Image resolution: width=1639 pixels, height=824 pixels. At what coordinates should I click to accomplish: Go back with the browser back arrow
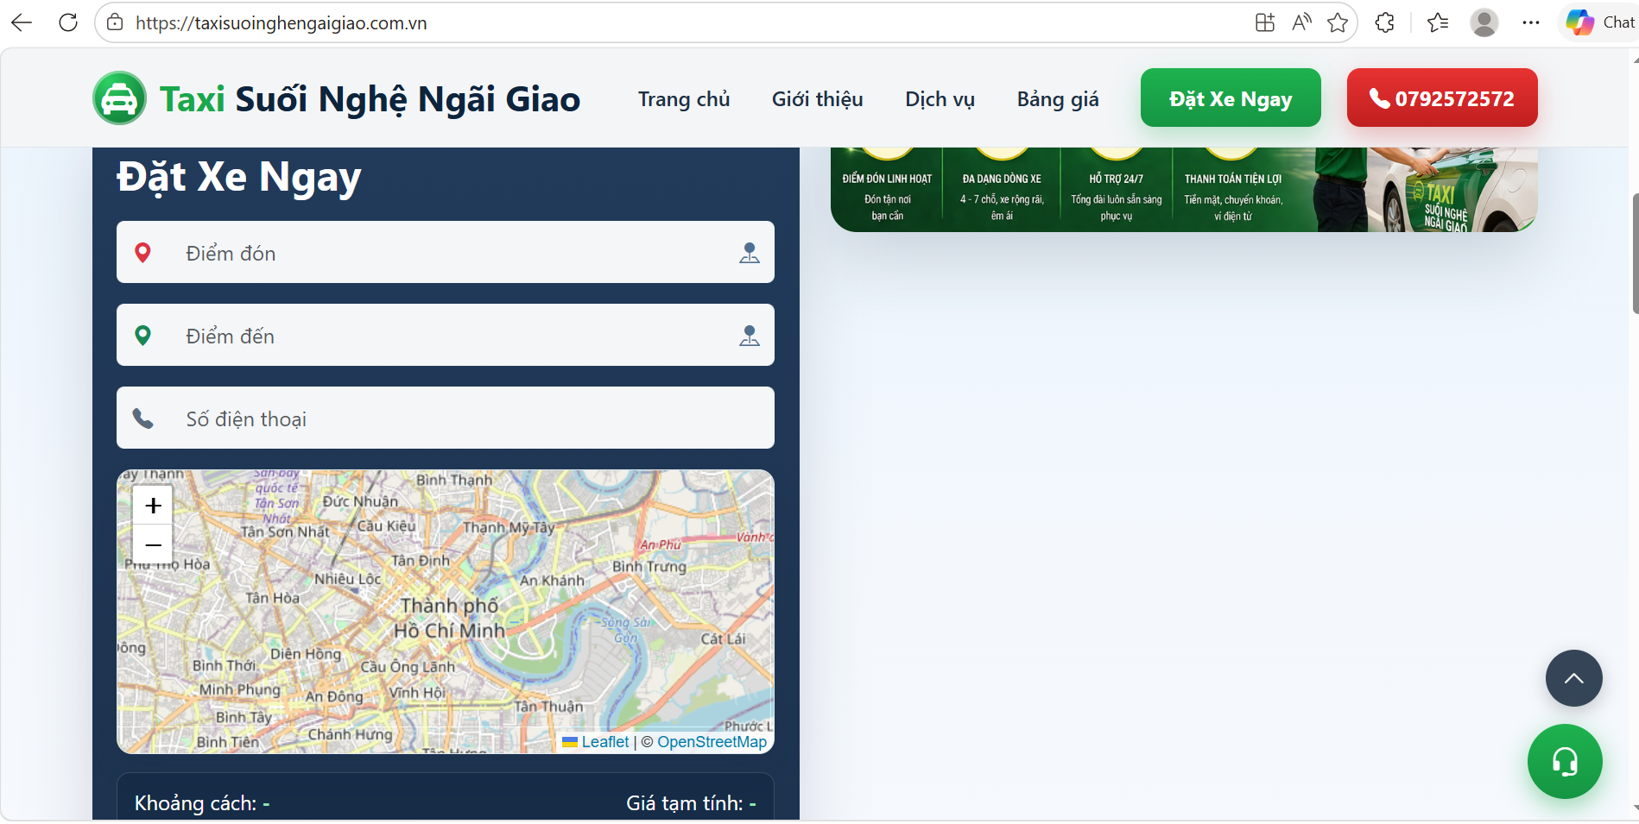click(x=22, y=22)
